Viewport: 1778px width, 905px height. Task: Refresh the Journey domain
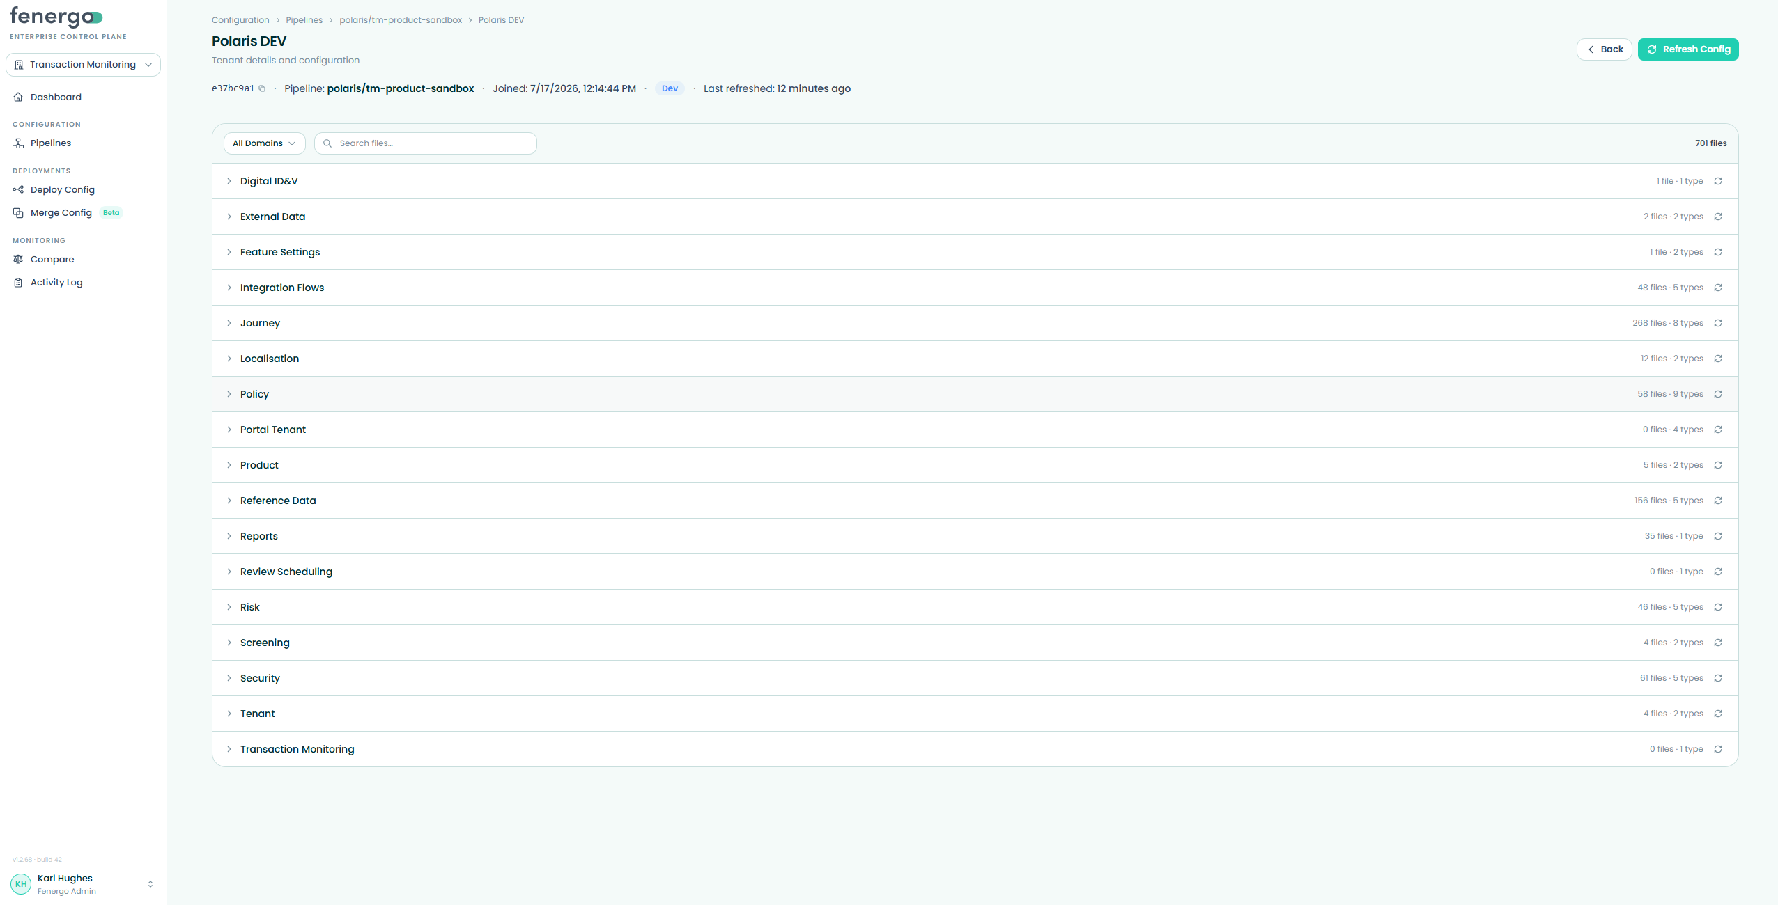coord(1718,323)
